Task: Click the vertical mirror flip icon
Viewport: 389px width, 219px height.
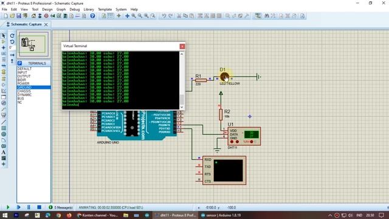Action: (12, 61)
